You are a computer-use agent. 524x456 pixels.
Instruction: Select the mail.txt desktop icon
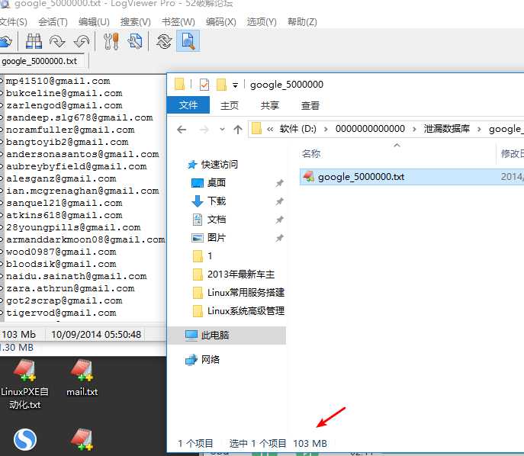[82, 378]
